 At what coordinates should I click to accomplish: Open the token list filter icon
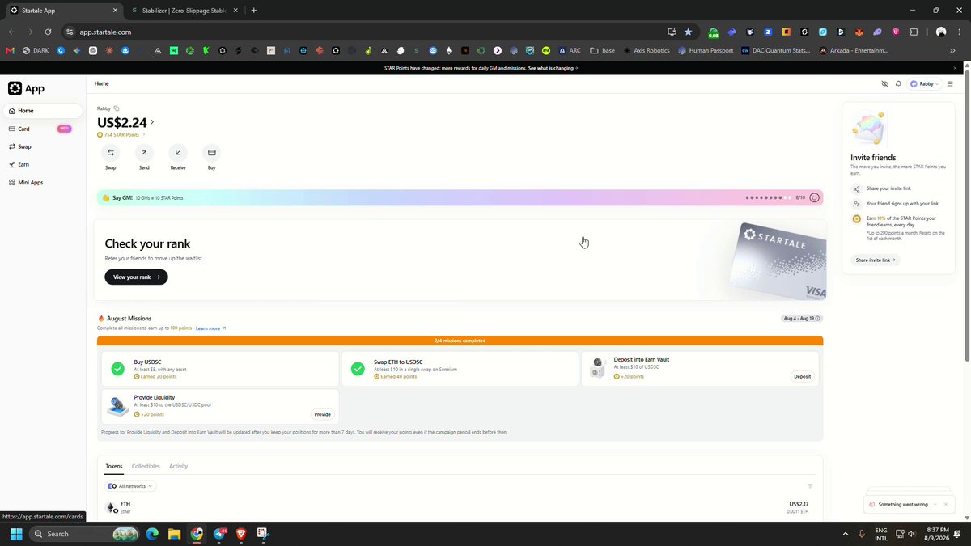click(x=810, y=486)
